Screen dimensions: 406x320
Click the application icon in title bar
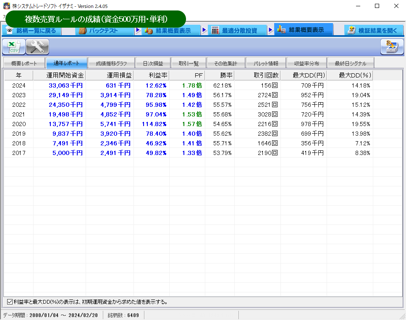[x=6, y=6]
